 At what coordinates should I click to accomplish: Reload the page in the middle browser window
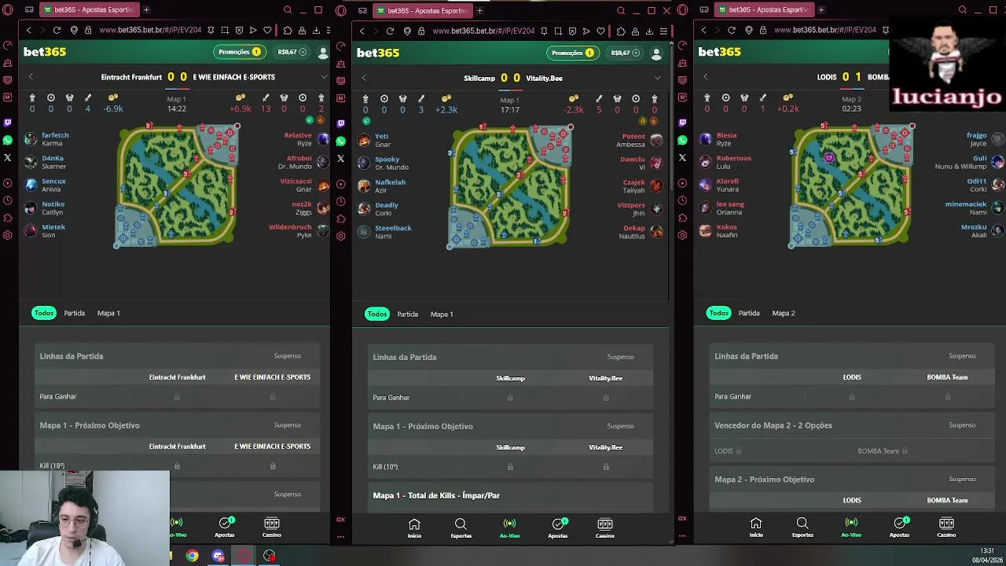click(390, 31)
